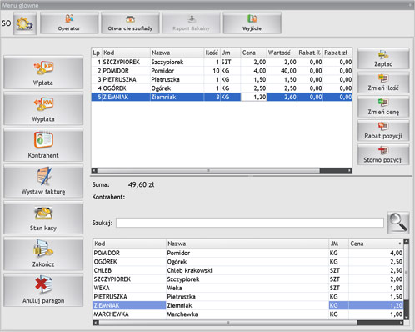Check the register via Stan kasy icon
The width and height of the screenshot is (415, 332).
[43, 214]
